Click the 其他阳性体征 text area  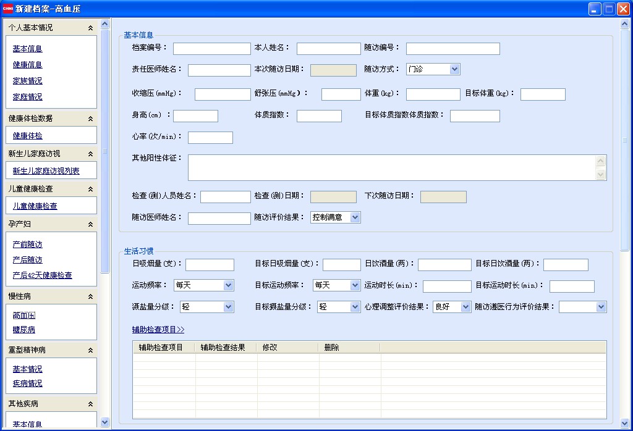(x=391, y=167)
